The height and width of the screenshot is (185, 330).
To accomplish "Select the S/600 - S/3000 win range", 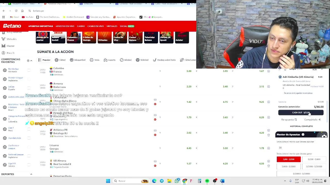I will (288, 166).
